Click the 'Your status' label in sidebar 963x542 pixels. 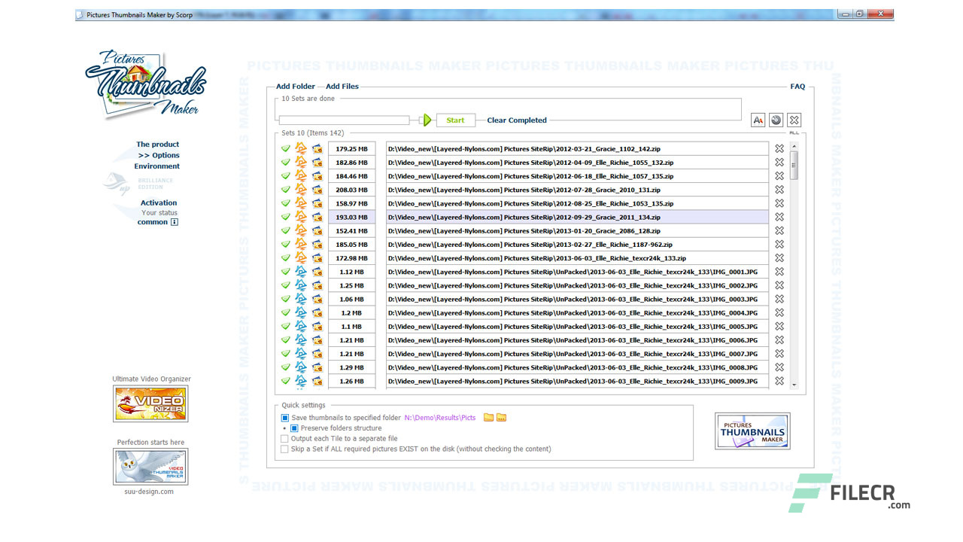point(159,213)
